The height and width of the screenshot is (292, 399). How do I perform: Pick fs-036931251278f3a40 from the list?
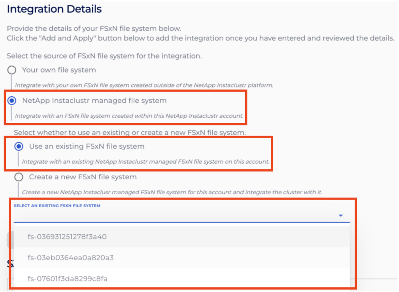(67, 237)
